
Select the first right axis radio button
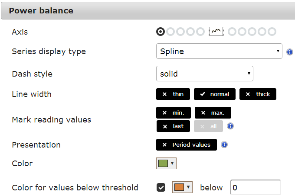tap(232, 32)
